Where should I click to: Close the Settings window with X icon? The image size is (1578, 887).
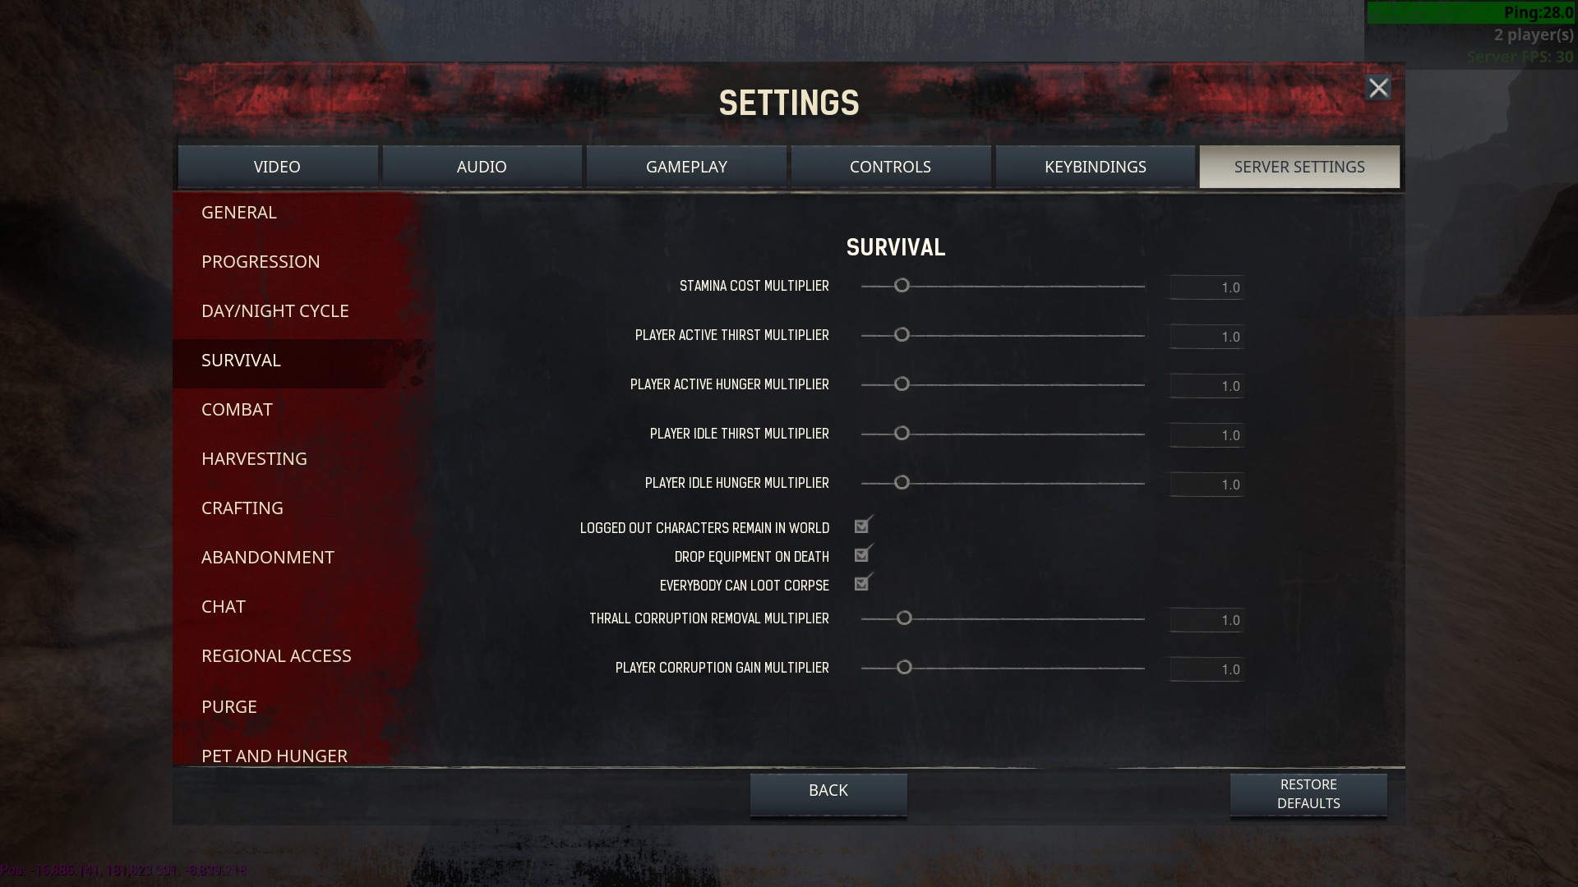pyautogui.click(x=1378, y=87)
